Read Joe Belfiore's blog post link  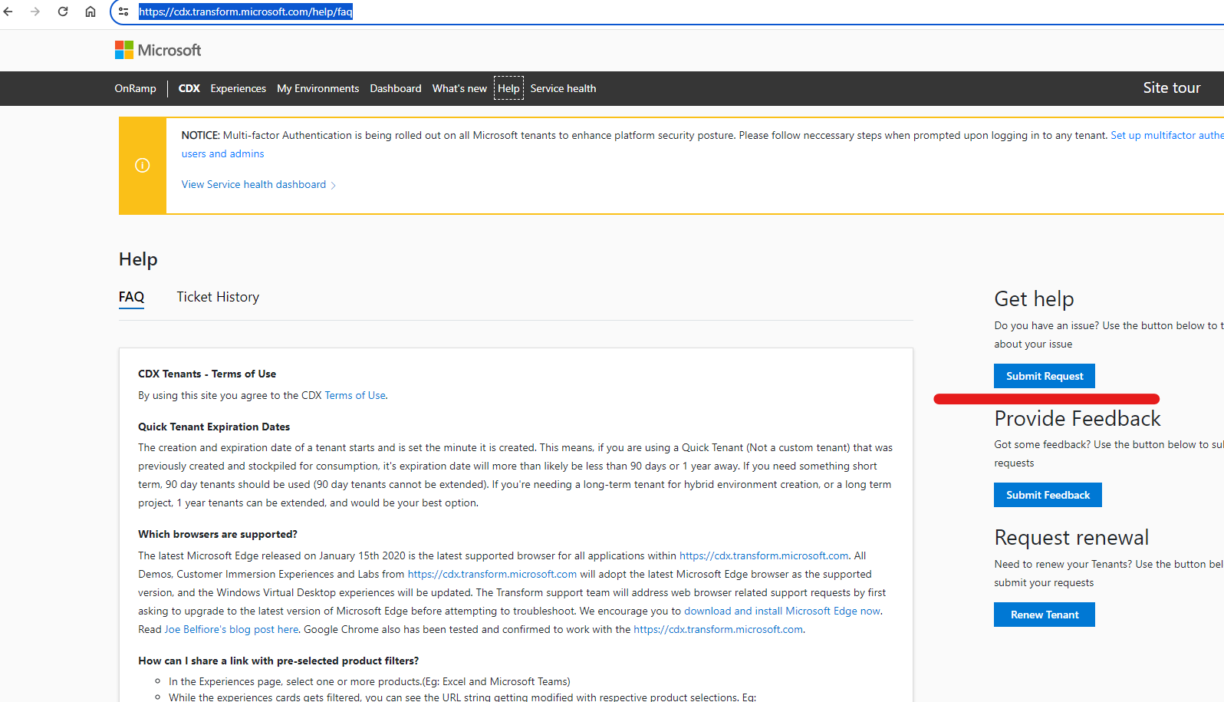[x=232, y=629]
